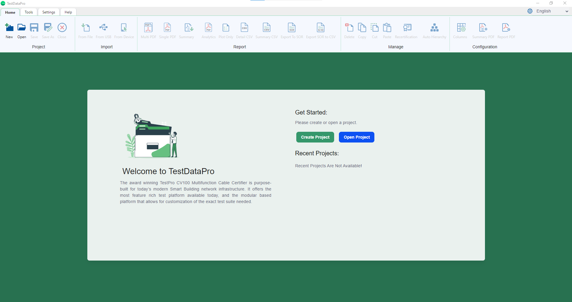
Task: Click the Auto Hierarchy icon
Action: [435, 28]
